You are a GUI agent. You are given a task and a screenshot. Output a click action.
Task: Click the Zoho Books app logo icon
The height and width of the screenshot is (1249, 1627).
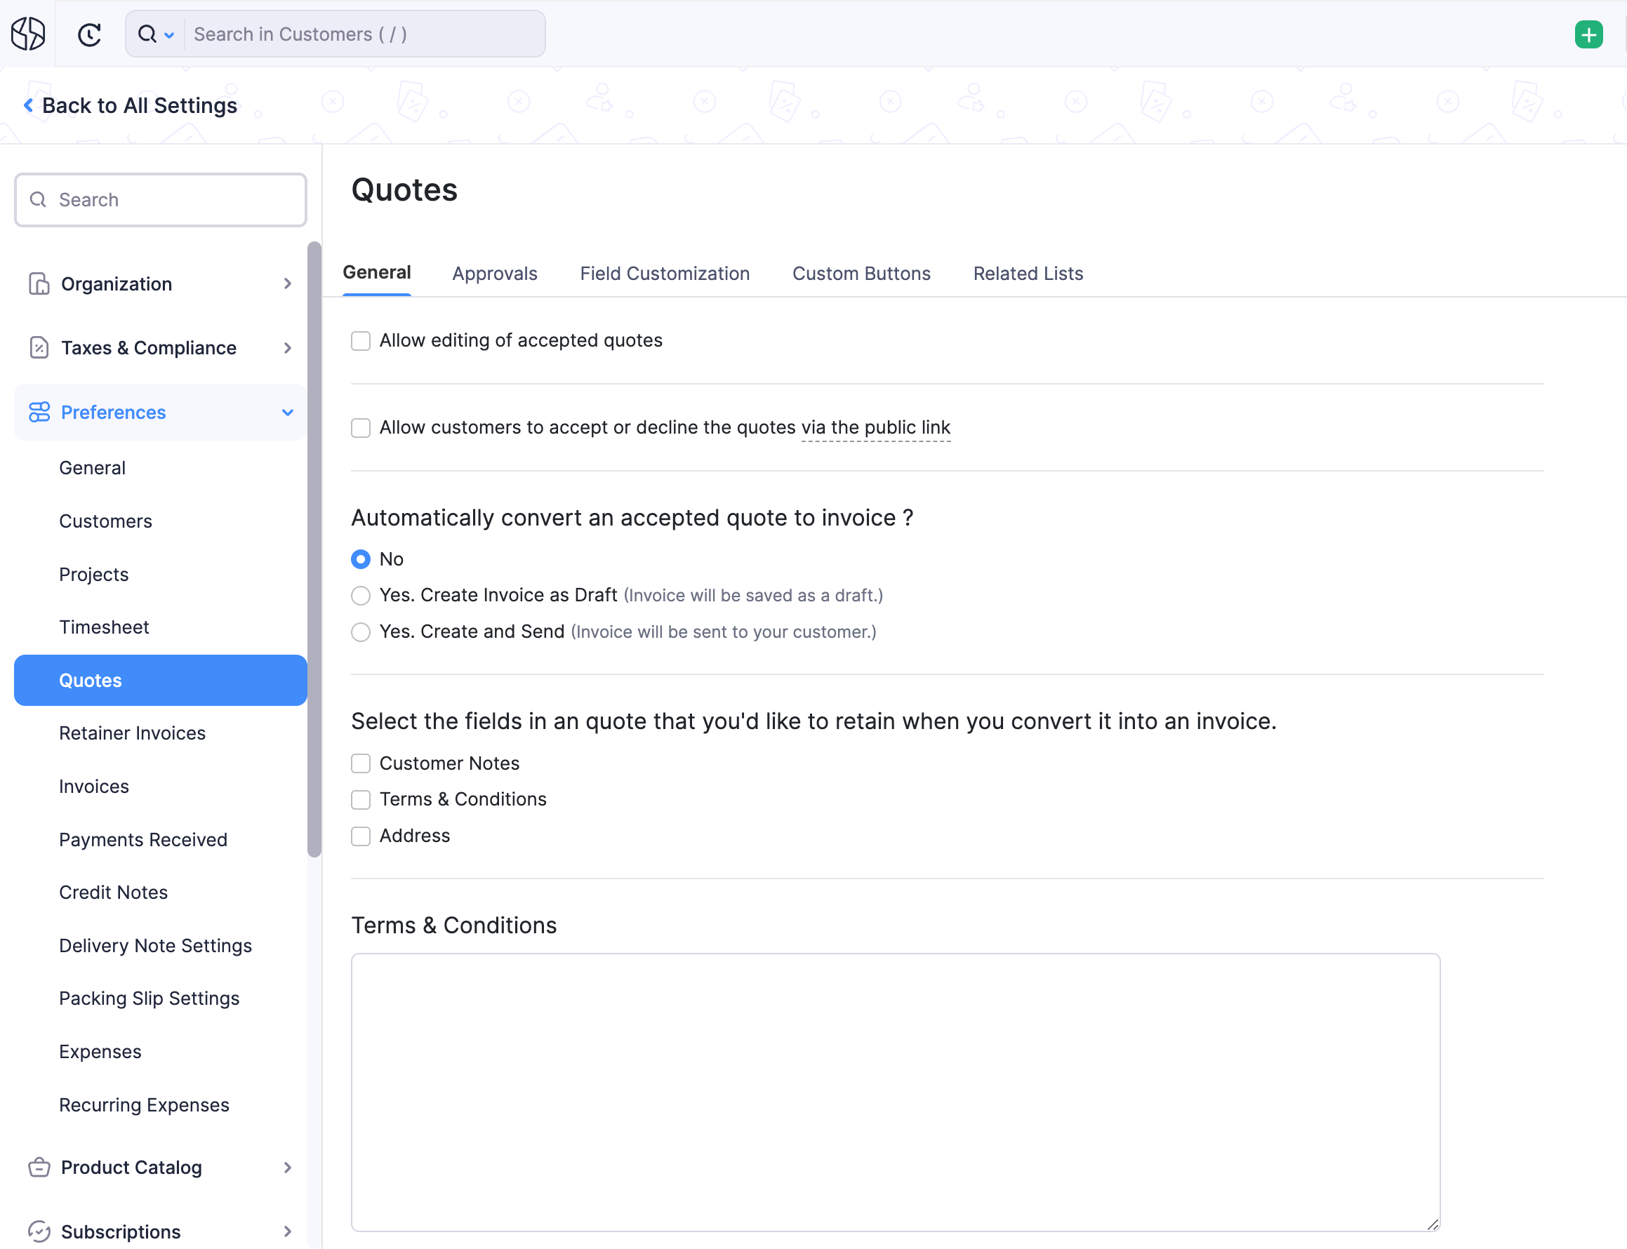[29, 33]
